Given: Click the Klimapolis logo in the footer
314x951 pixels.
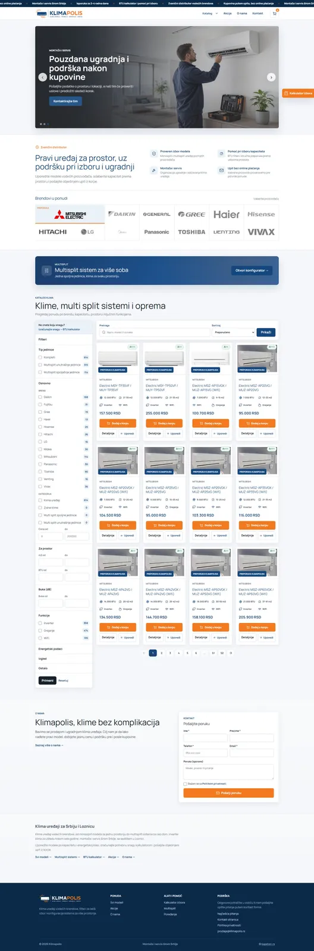Looking at the screenshot, I should tap(61, 898).
